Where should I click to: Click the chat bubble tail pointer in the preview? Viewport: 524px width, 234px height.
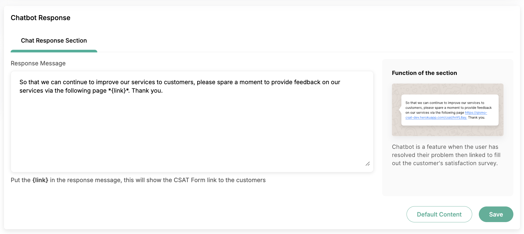click(400, 109)
